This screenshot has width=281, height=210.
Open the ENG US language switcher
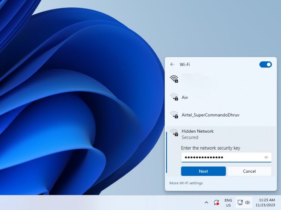point(228,203)
